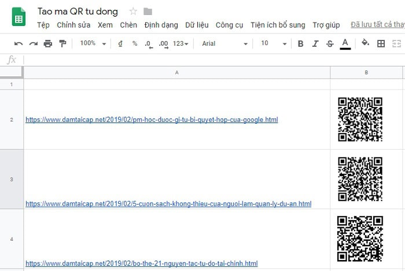Open the fill color picker
The height and width of the screenshot is (271, 405).
pyautogui.click(x=365, y=43)
